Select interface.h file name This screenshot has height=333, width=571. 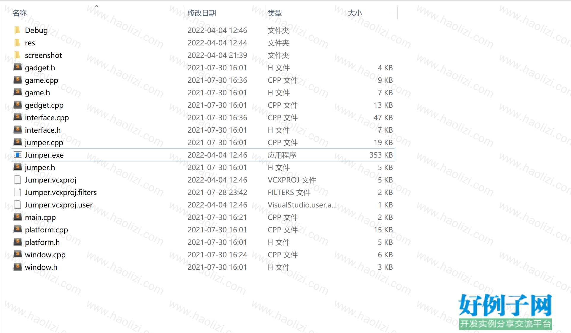pyautogui.click(x=43, y=130)
